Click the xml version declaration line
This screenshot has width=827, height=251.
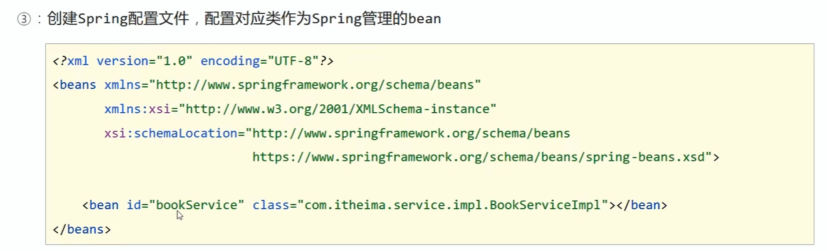193,61
